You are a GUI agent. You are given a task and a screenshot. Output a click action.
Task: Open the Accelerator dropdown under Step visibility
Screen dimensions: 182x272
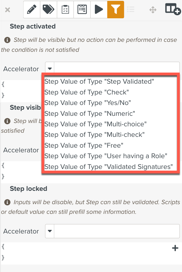click(x=50, y=150)
